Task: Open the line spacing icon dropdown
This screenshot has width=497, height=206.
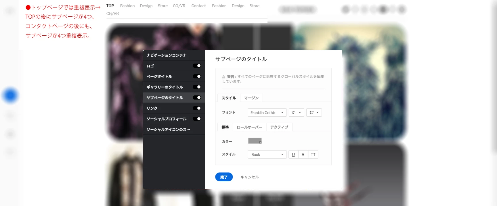Action: pyautogui.click(x=314, y=113)
